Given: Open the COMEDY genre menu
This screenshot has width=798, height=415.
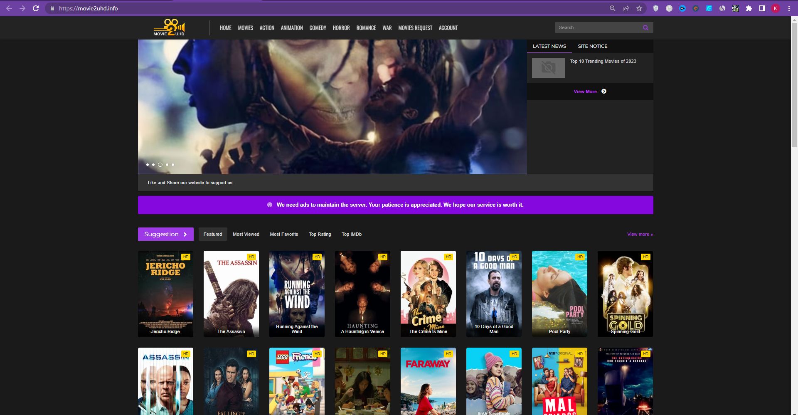Looking at the screenshot, I should click(x=318, y=28).
